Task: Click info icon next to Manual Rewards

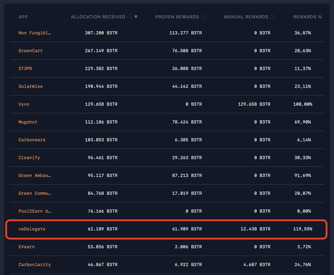Action: tap(273, 17)
